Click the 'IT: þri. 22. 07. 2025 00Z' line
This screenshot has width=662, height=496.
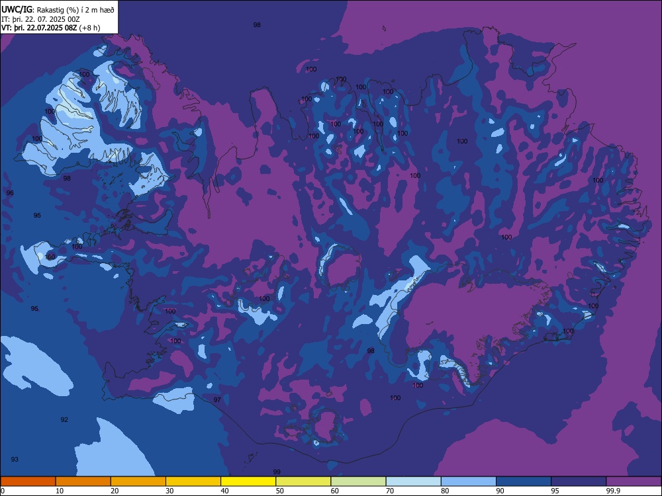pos(40,19)
